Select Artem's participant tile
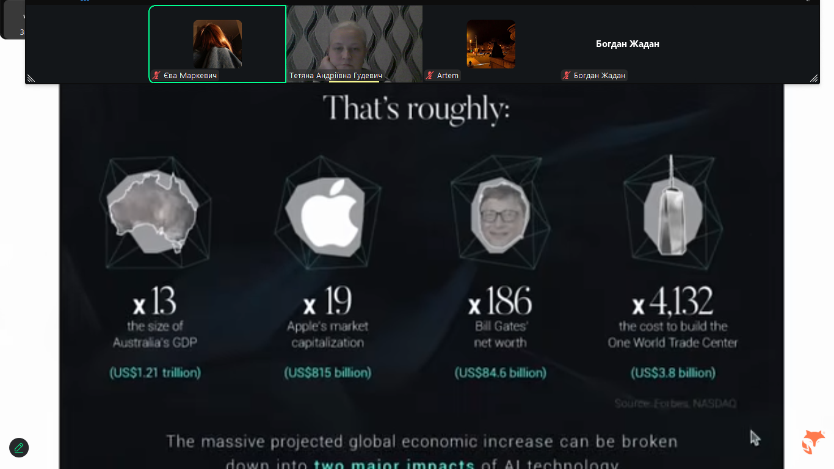Viewport: 834px width, 469px height. tap(491, 44)
